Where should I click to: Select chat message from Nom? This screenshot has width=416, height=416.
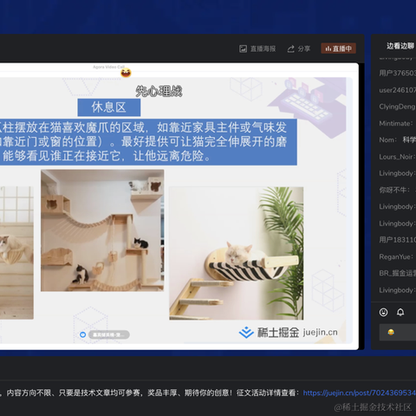pyautogui.click(x=398, y=140)
